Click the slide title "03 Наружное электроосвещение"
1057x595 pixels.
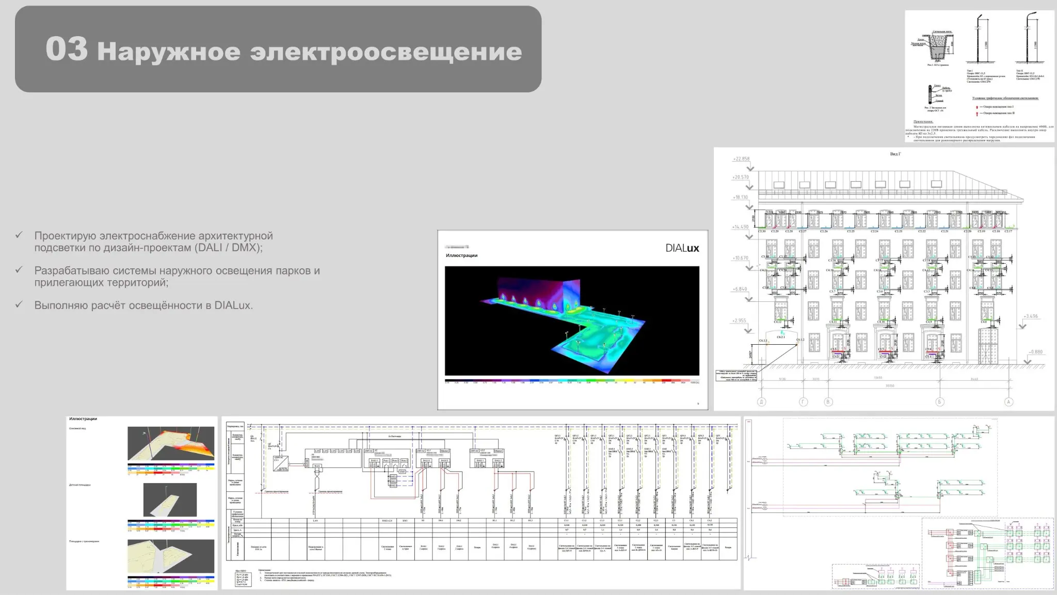pyautogui.click(x=284, y=50)
